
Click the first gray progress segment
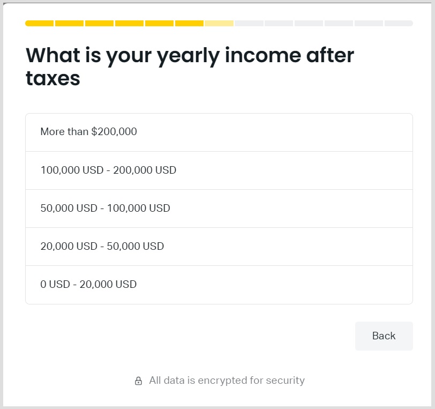click(x=249, y=24)
